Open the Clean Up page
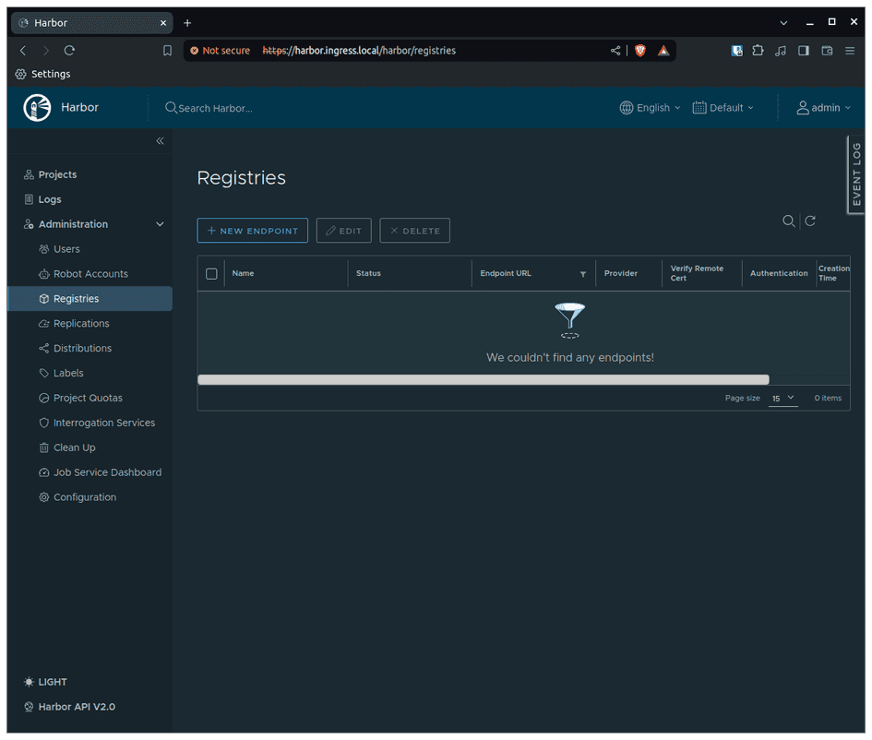This screenshot has height=740, width=872. [x=74, y=447]
